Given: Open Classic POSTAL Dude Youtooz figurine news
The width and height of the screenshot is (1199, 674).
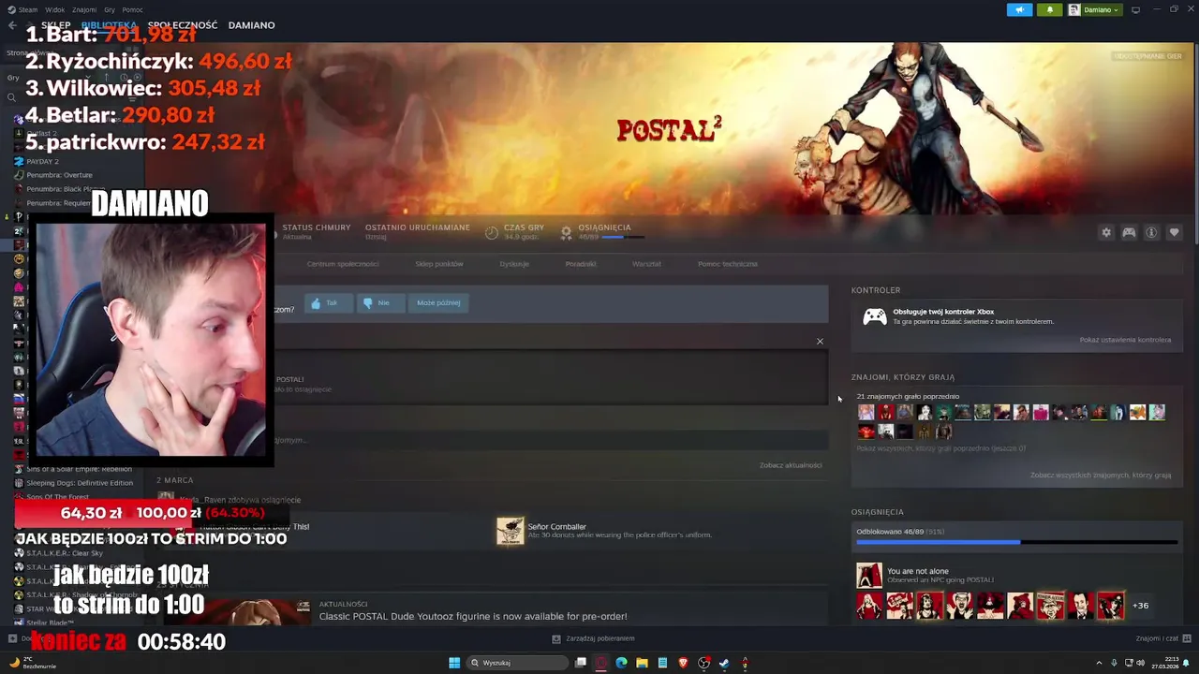Looking at the screenshot, I should (473, 616).
